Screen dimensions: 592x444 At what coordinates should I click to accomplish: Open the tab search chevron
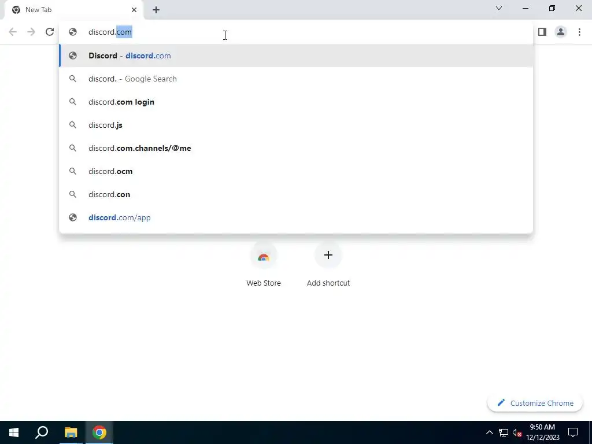499,8
